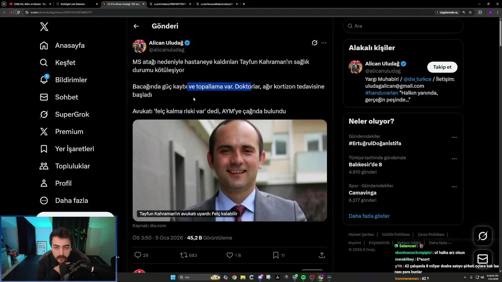The image size is (502, 282).
Task: Reload the page
Action: point(18,12)
